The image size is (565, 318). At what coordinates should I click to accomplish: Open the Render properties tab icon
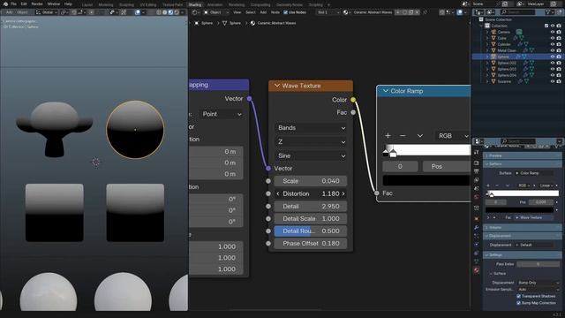pos(477,163)
